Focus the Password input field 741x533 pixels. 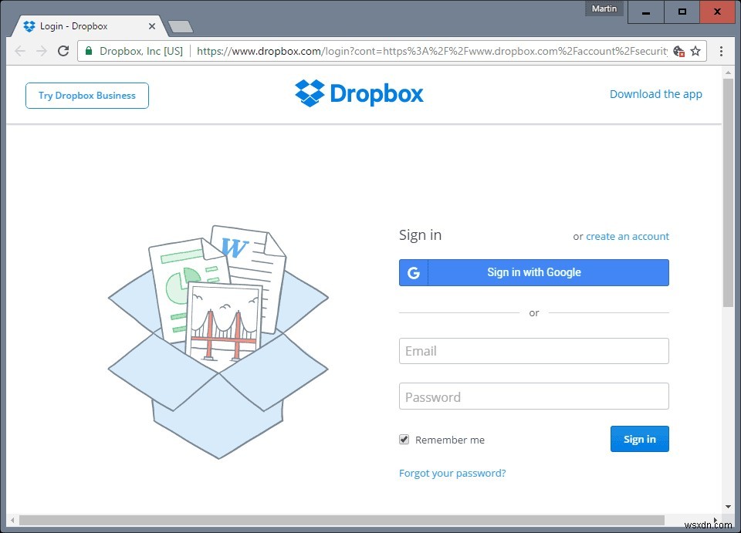pyautogui.click(x=534, y=396)
